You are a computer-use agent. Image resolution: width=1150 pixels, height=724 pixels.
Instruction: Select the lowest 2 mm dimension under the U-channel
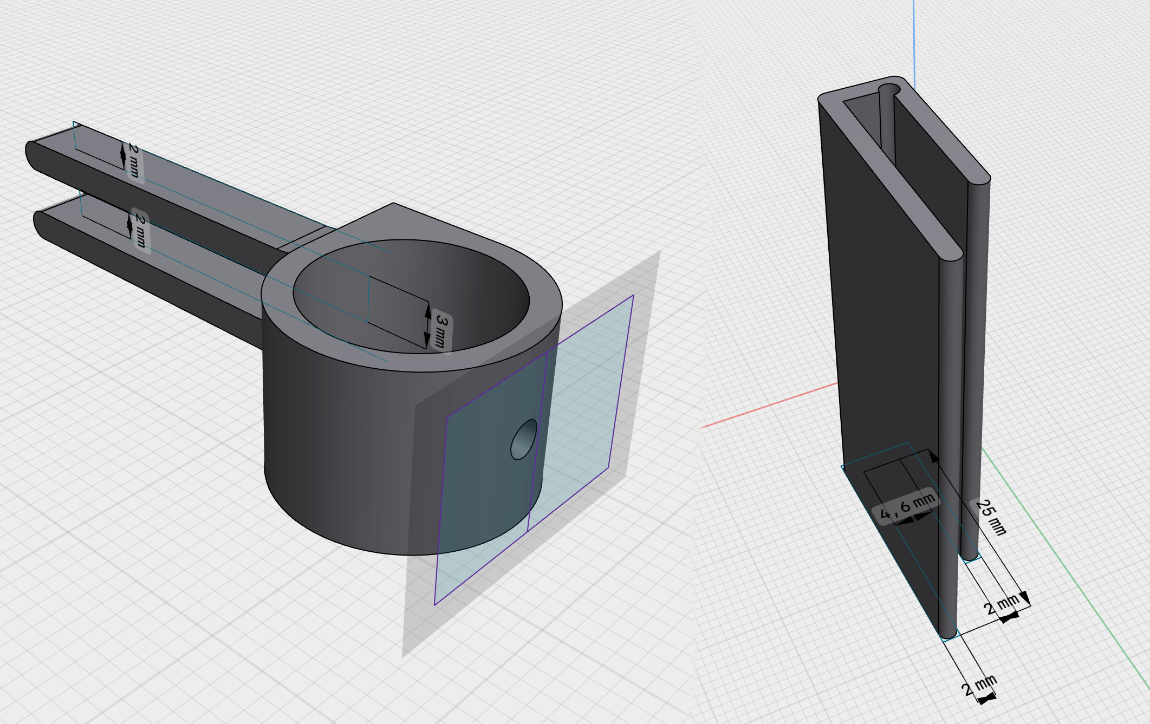pyautogui.click(x=979, y=686)
